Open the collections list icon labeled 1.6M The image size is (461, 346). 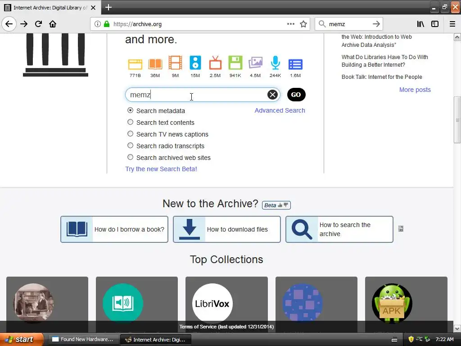pyautogui.click(x=295, y=64)
